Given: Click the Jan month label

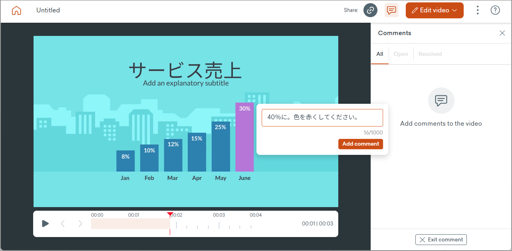Looking at the screenshot, I should [x=125, y=178].
